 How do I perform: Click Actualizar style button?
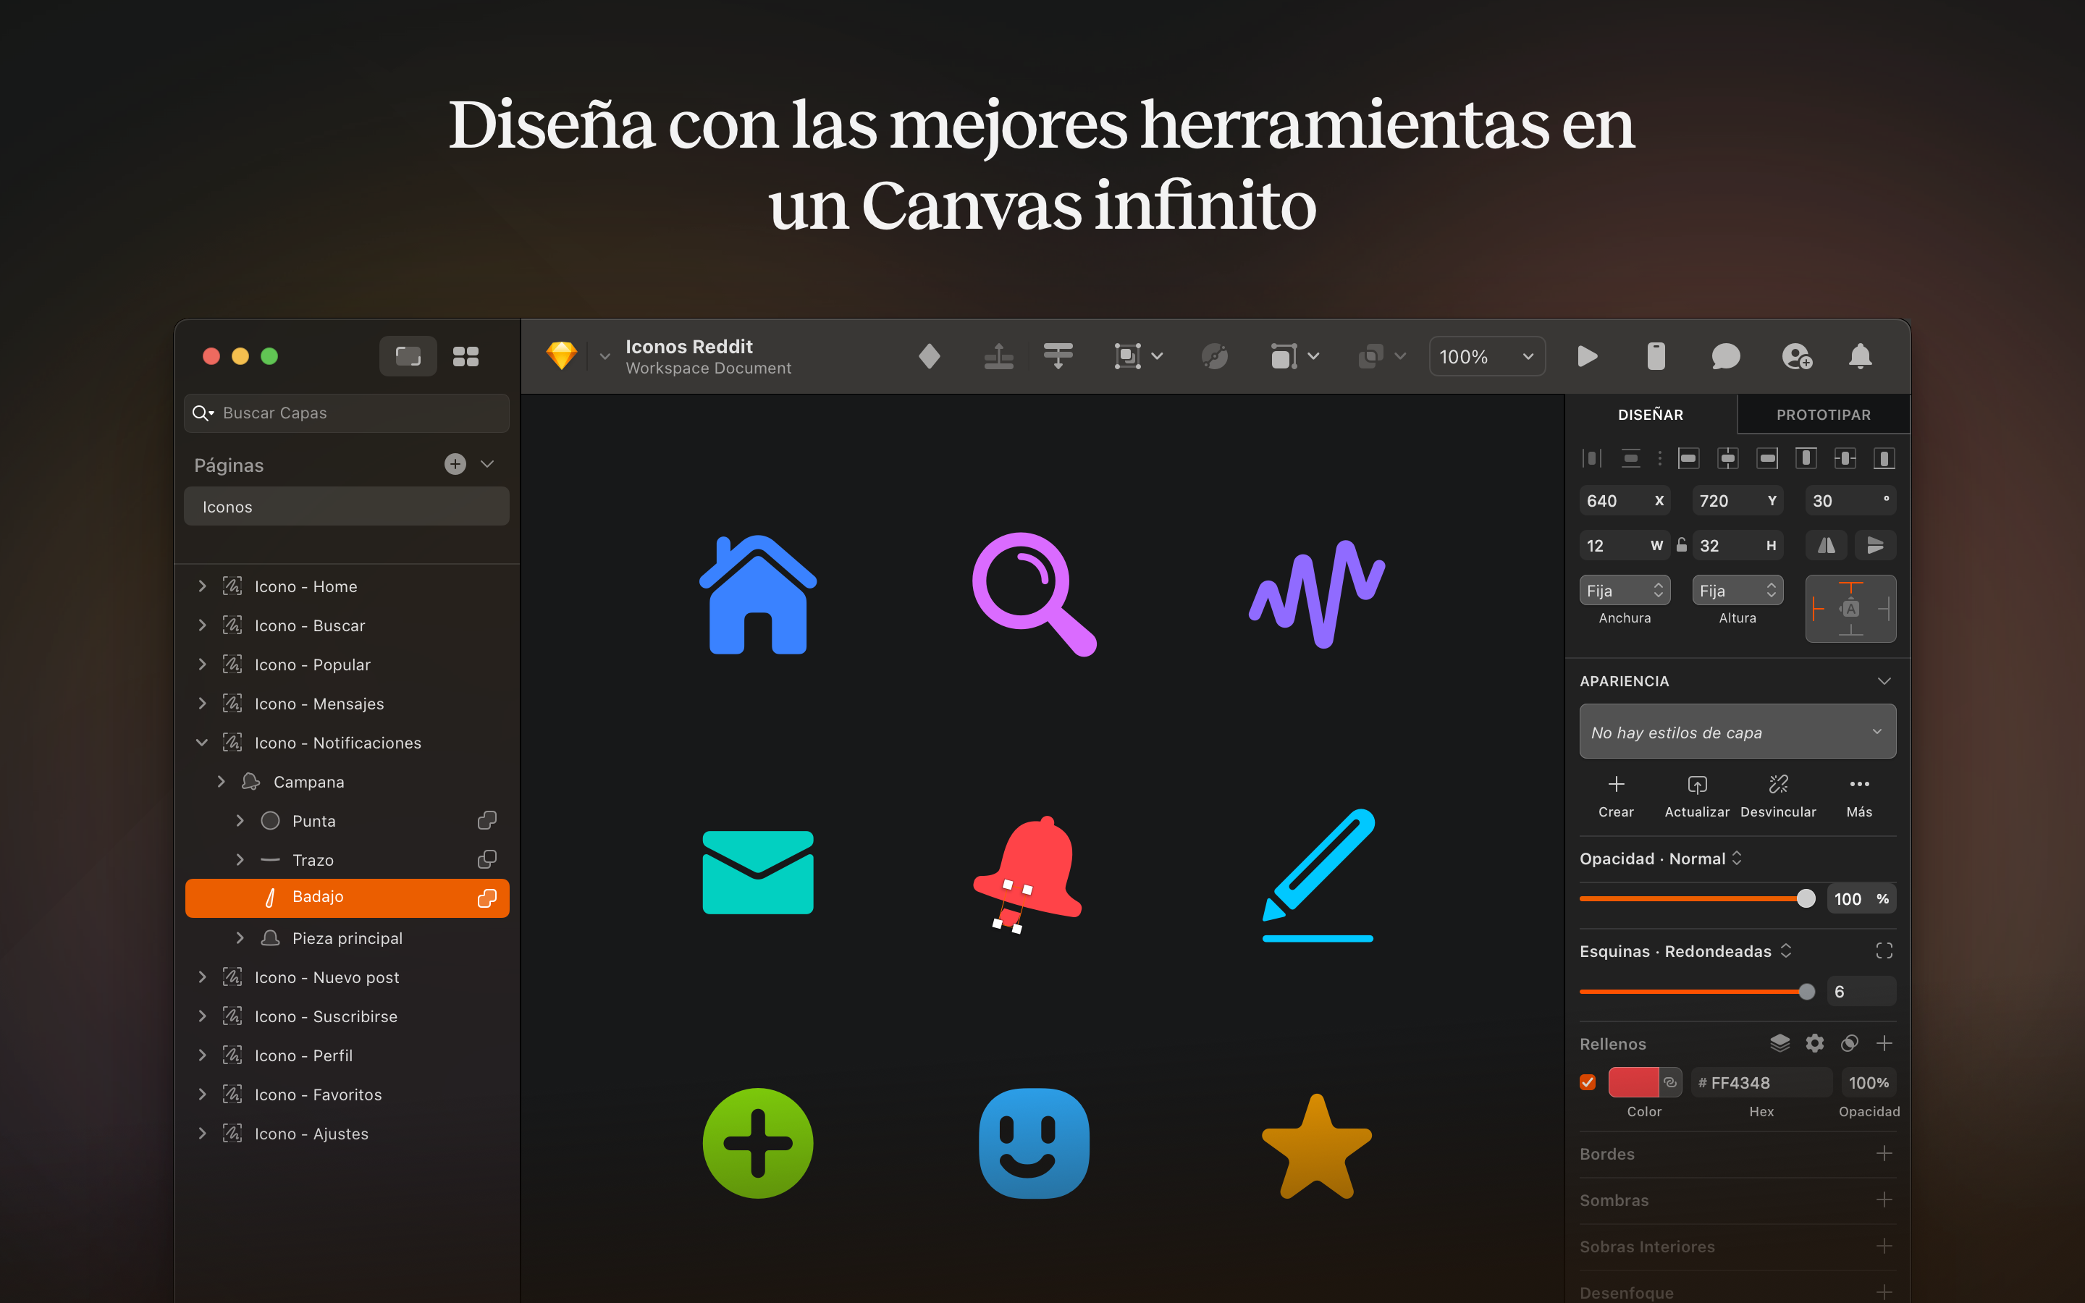click(x=1696, y=796)
